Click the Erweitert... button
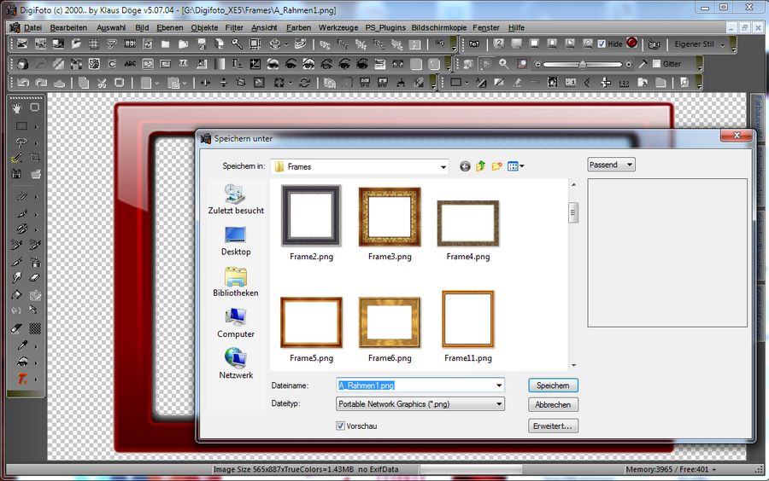 [x=553, y=426]
